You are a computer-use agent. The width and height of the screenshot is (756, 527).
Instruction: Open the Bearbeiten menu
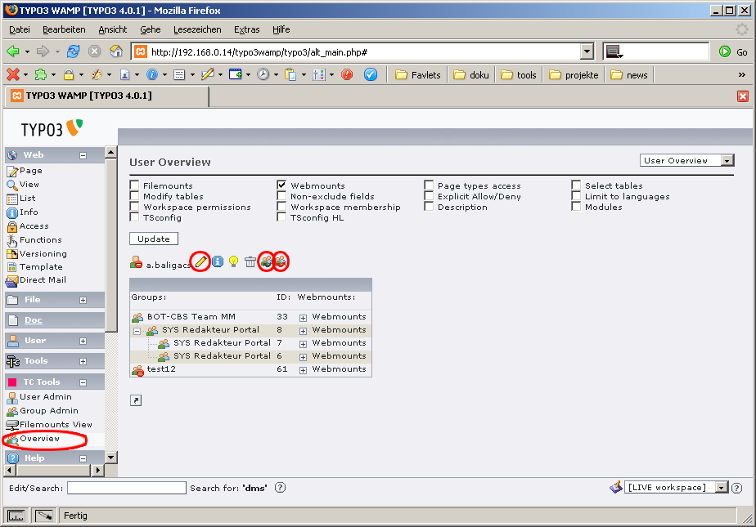click(64, 29)
